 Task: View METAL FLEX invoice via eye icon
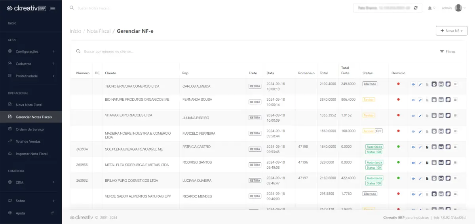click(413, 163)
